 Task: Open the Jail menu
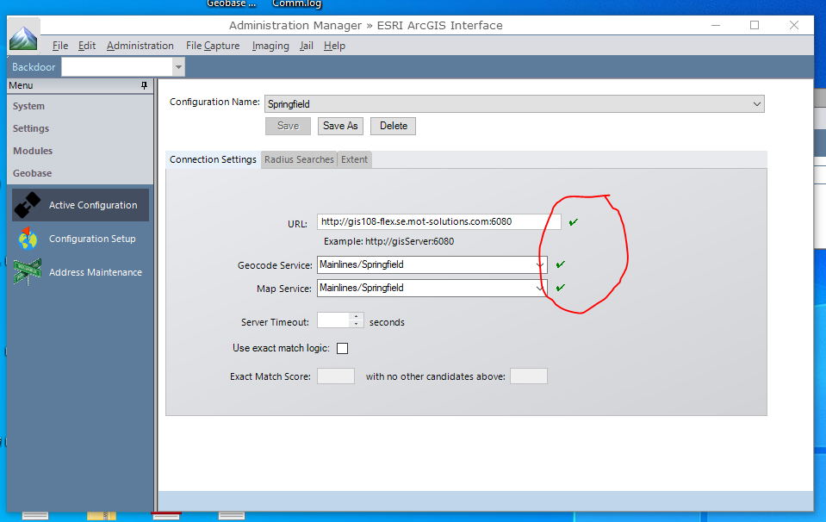coord(306,46)
